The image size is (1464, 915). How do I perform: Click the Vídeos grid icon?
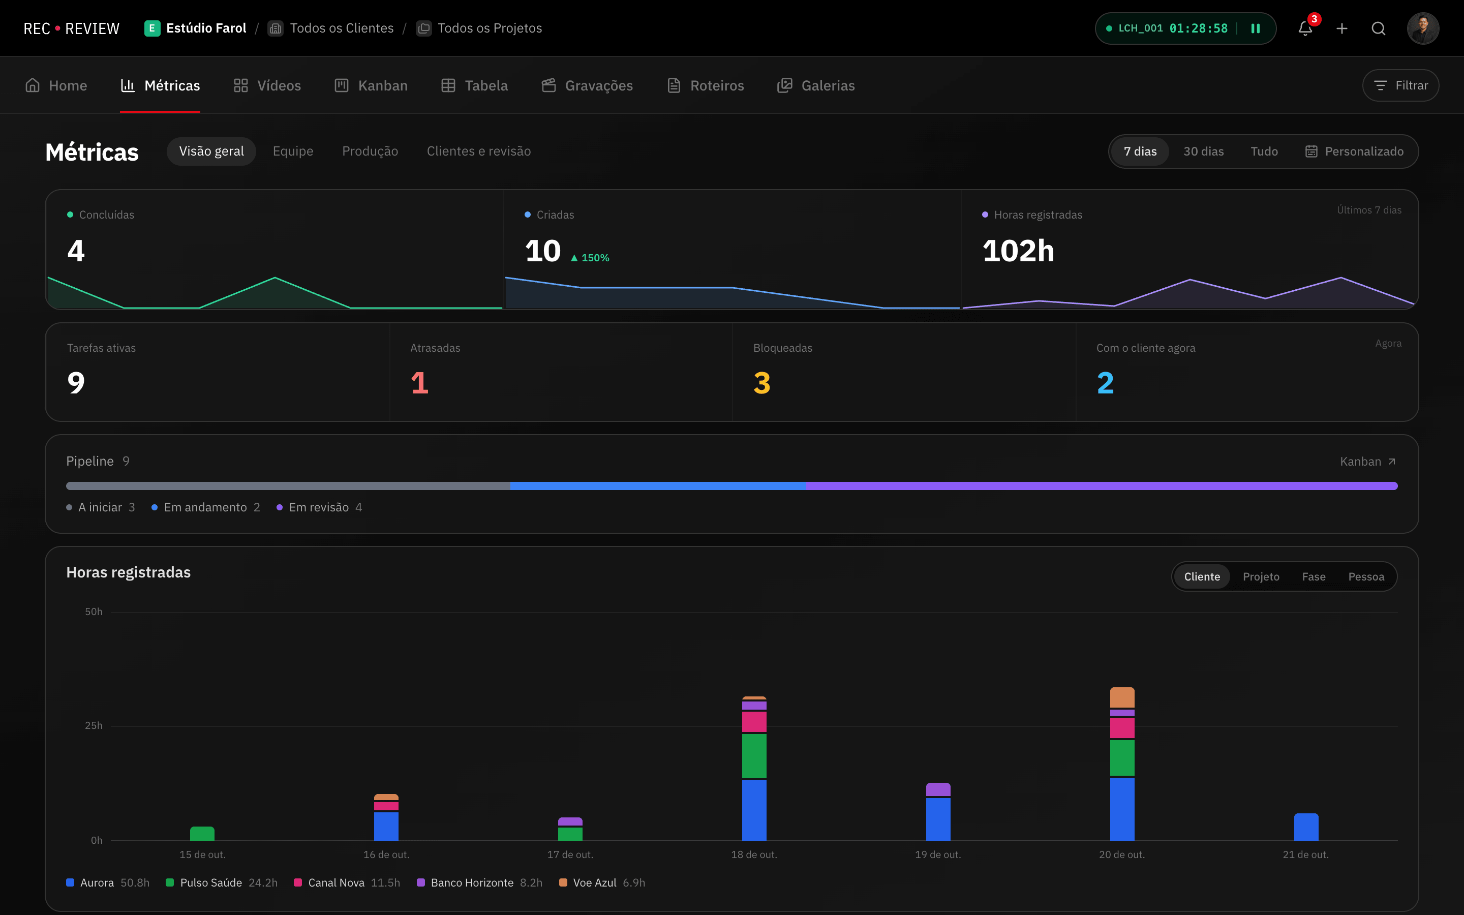pyautogui.click(x=241, y=85)
